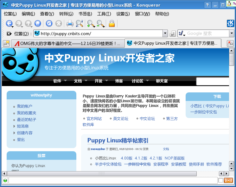Expand the 创建内容 sidebar item
The width and height of the screenshot is (236, 187).
[x=14, y=133]
